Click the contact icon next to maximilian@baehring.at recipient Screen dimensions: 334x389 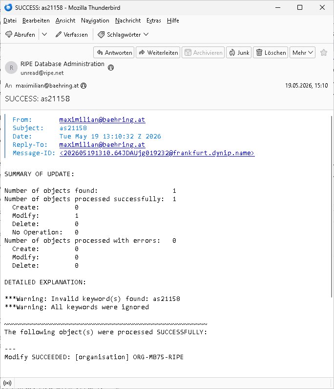click(83, 86)
